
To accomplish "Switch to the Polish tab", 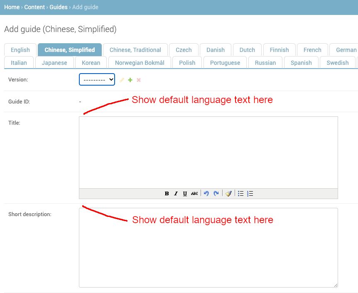I will coord(187,63).
